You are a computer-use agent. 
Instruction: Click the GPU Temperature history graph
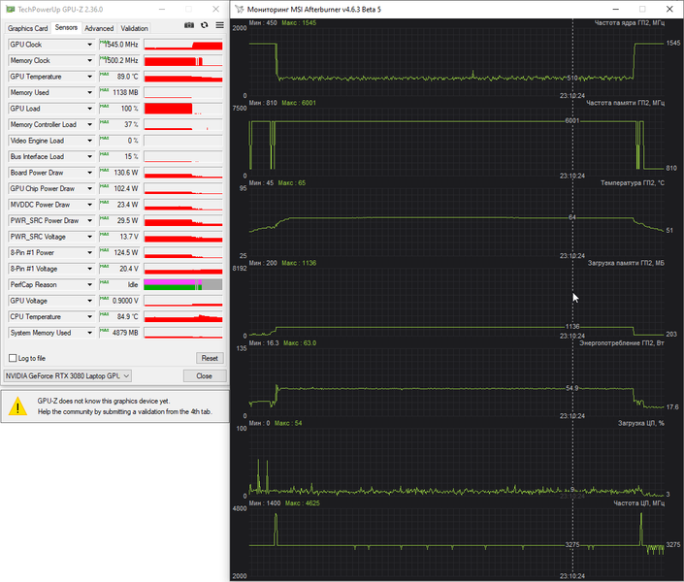coord(183,77)
